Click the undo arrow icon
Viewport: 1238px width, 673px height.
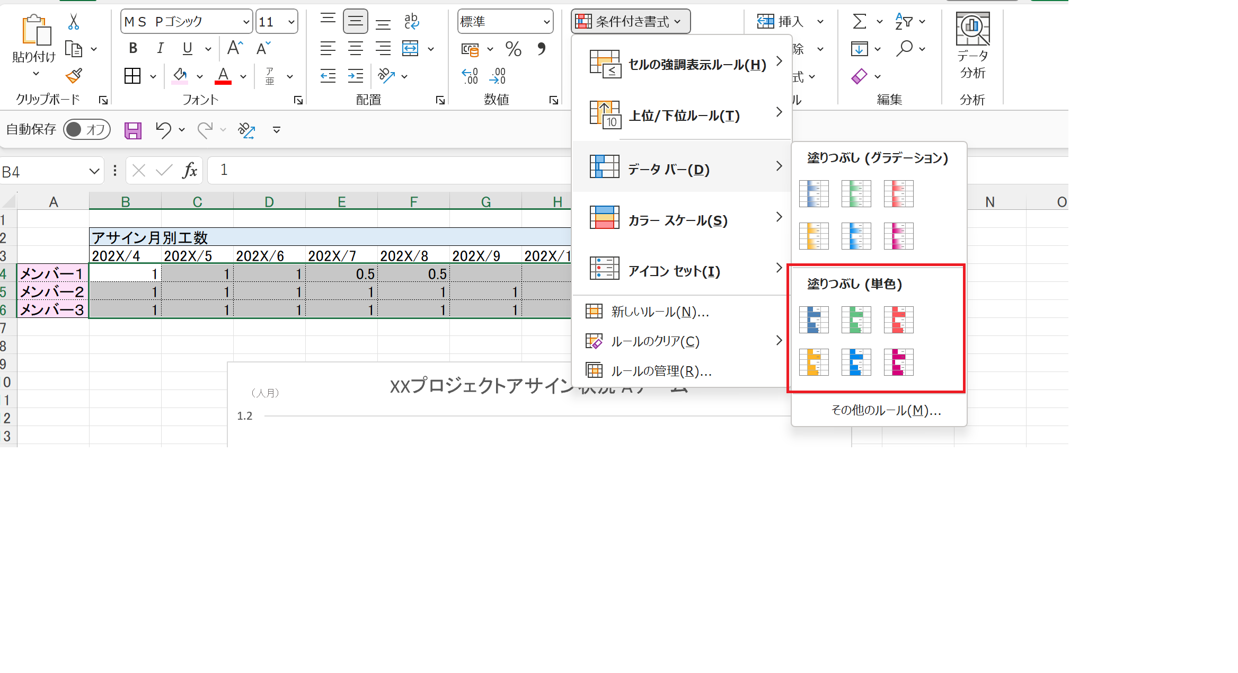[163, 130]
